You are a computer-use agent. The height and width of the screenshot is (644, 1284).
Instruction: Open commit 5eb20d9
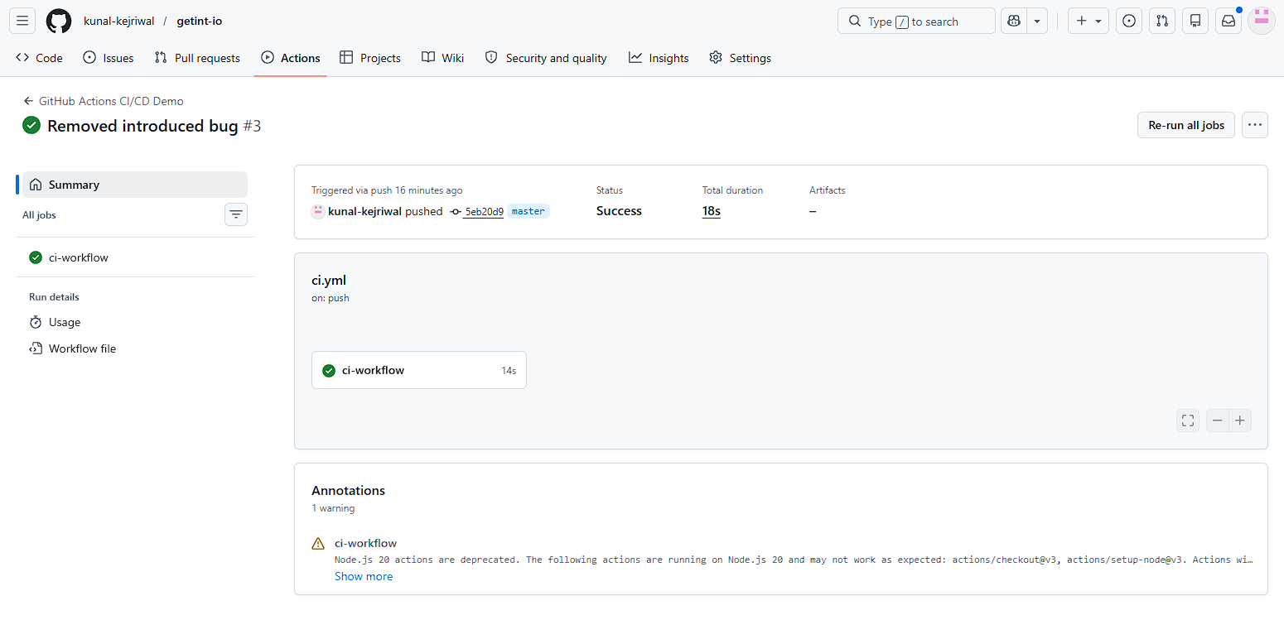click(x=484, y=211)
